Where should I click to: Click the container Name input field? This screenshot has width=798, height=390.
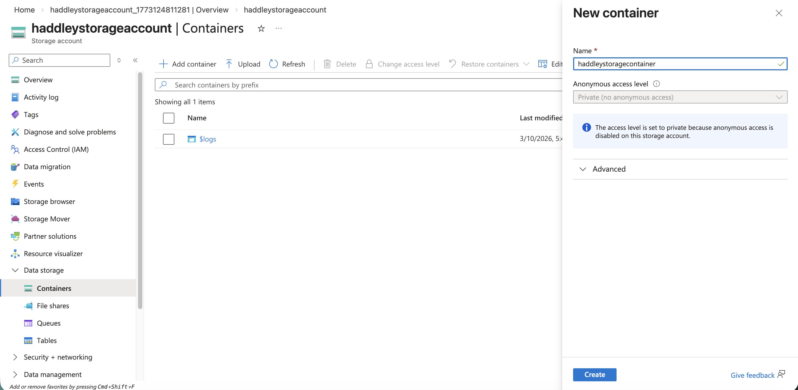(x=675, y=64)
